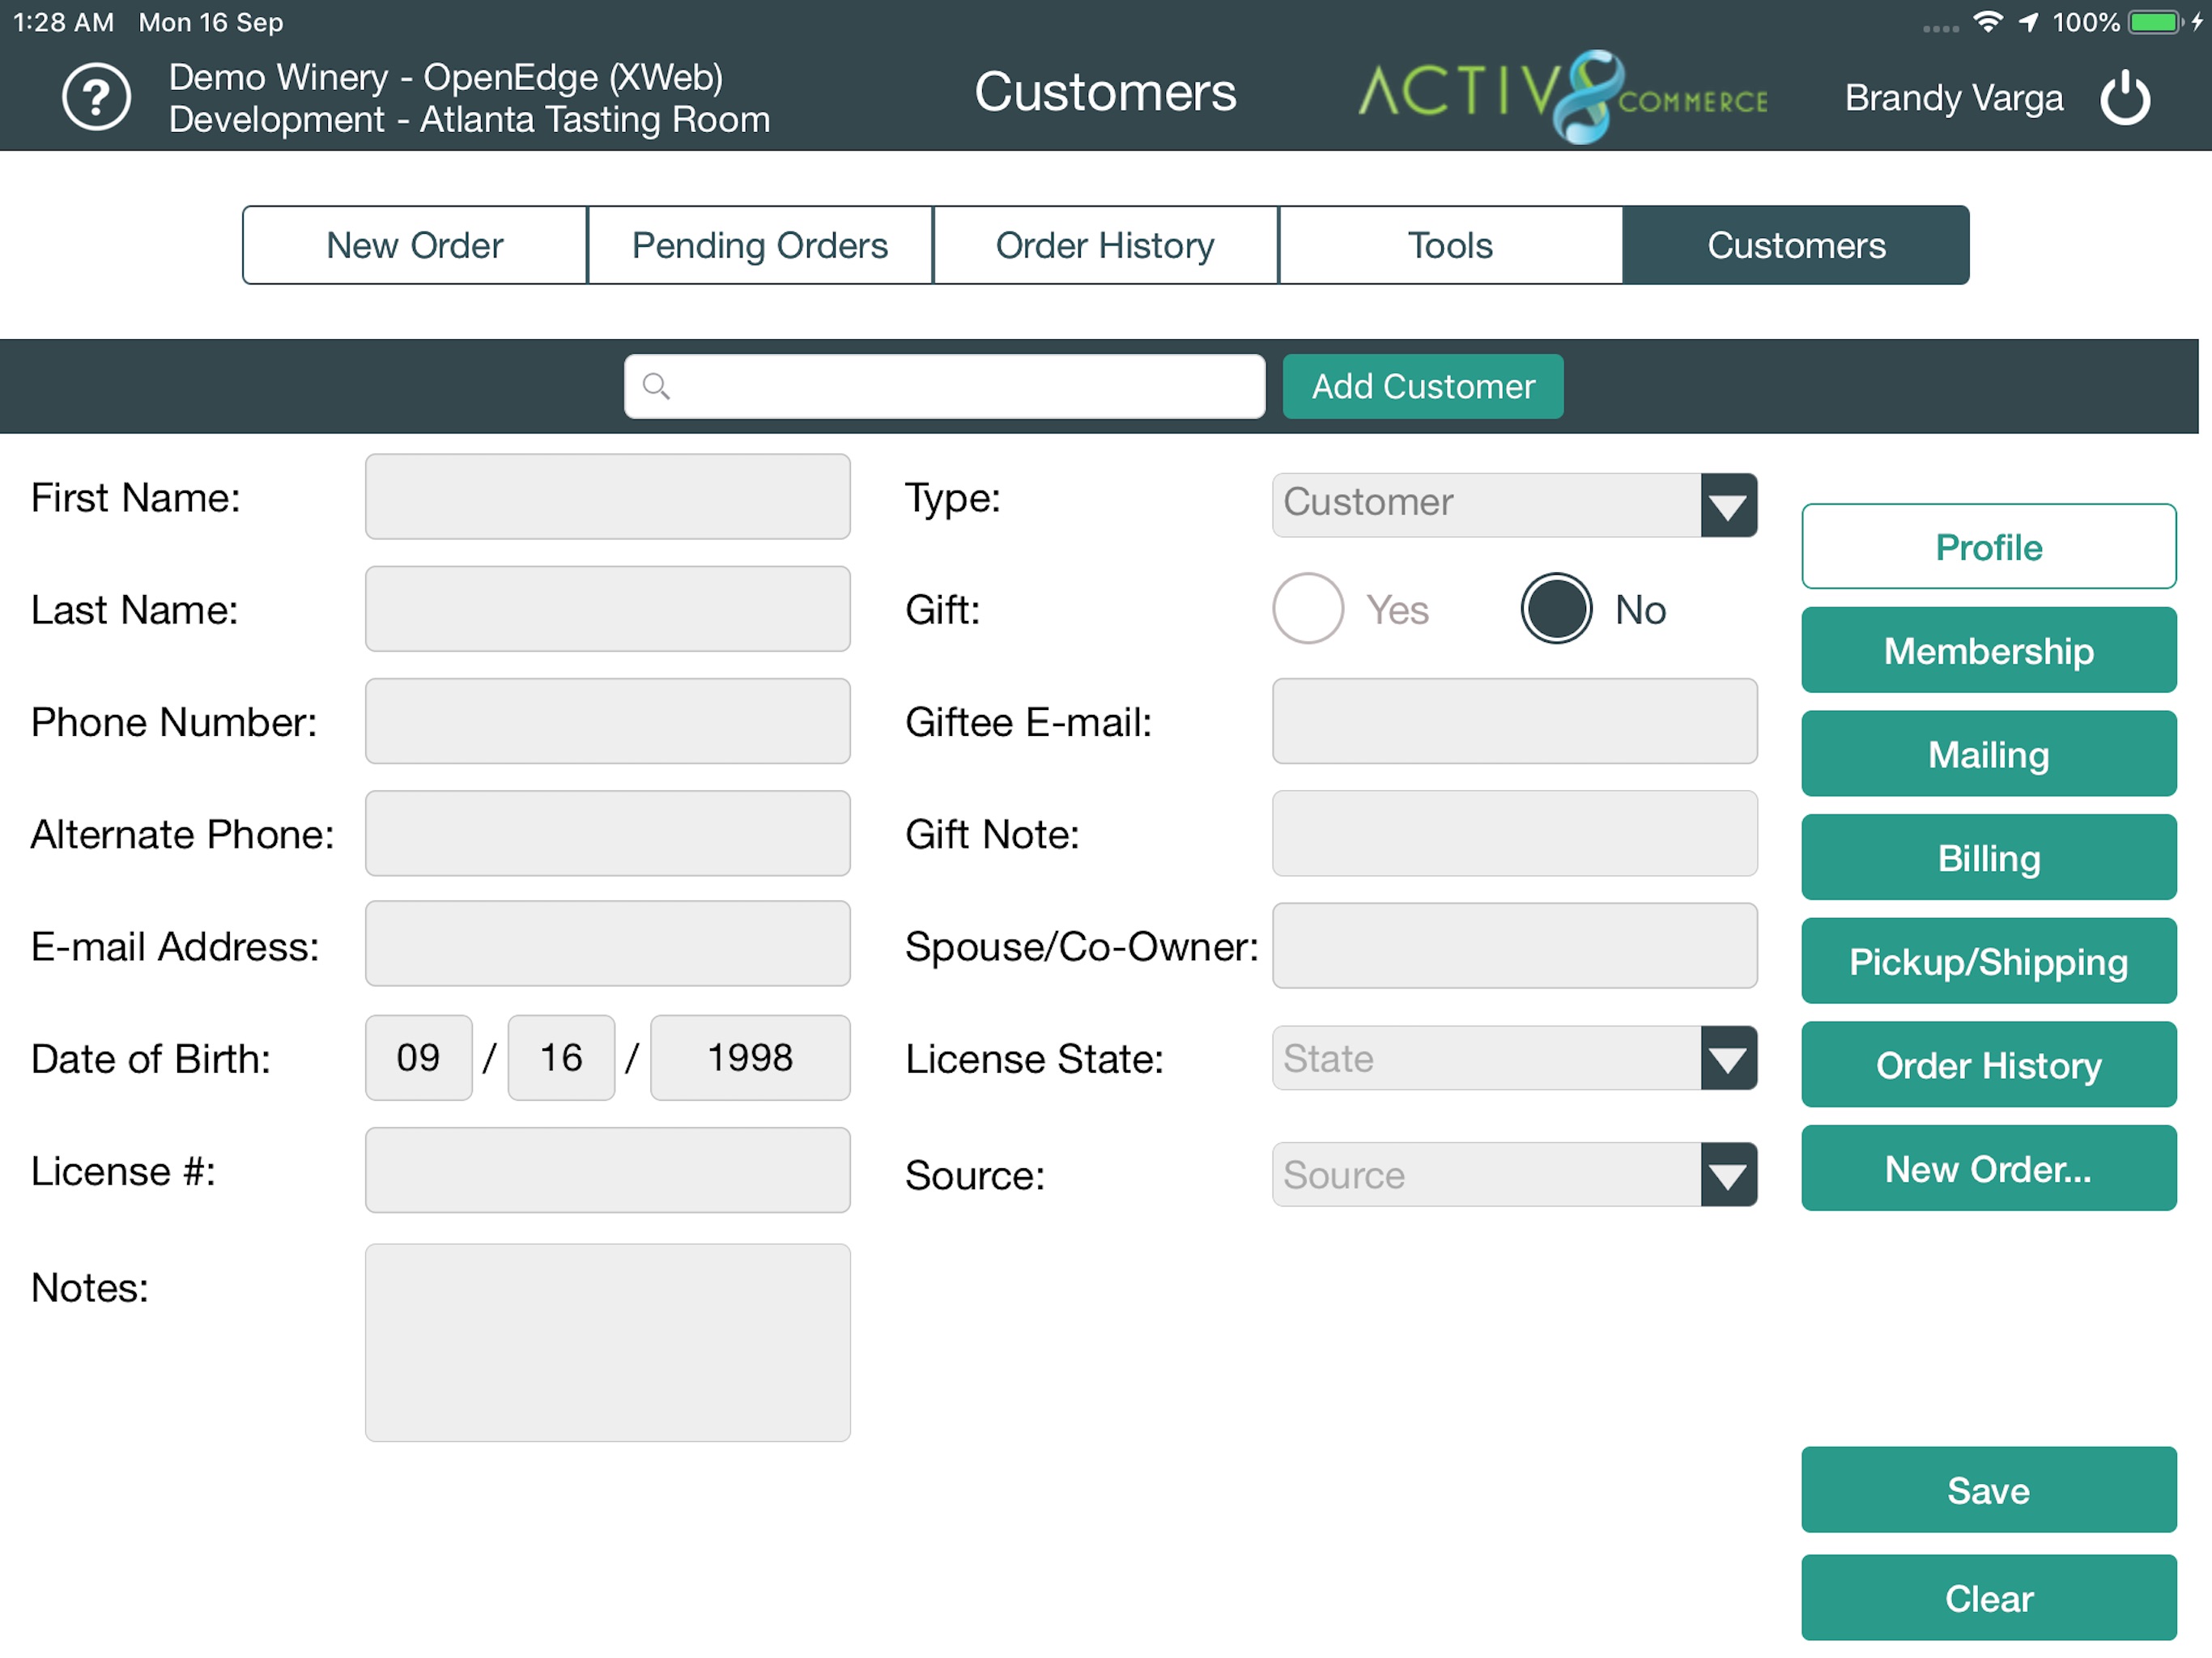Viewport: 2212px width, 1658px height.
Task: Open the sidebar Order History button
Action: click(1988, 1065)
